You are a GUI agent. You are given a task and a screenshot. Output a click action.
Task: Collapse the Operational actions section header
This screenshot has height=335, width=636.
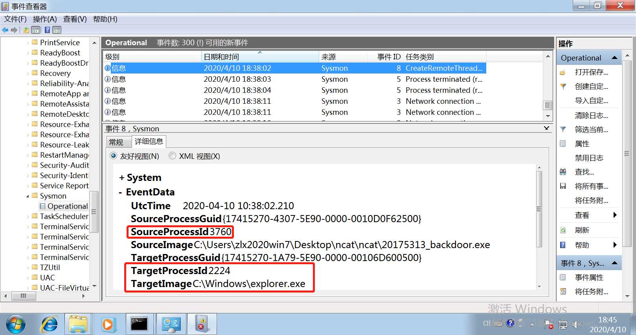point(615,58)
